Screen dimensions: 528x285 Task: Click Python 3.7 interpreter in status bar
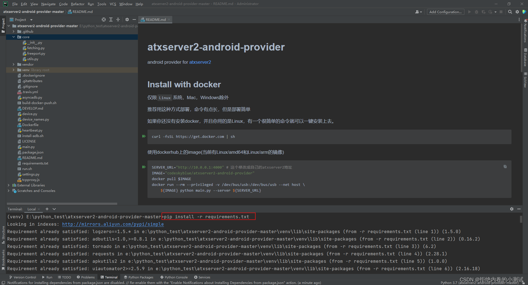480,283
